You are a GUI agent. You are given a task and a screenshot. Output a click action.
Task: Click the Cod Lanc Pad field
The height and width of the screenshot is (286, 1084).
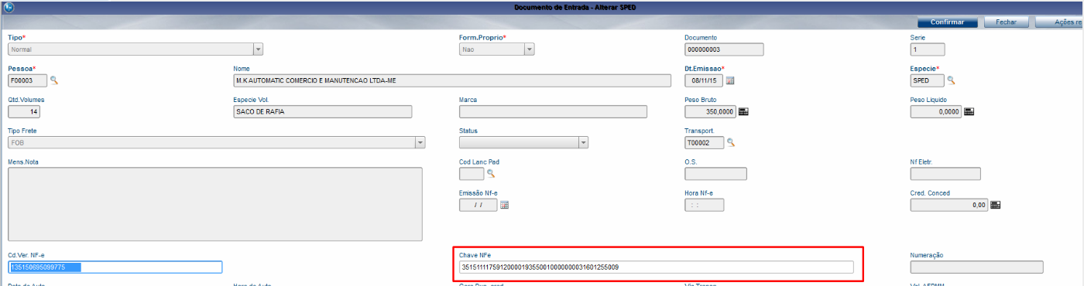[472, 173]
